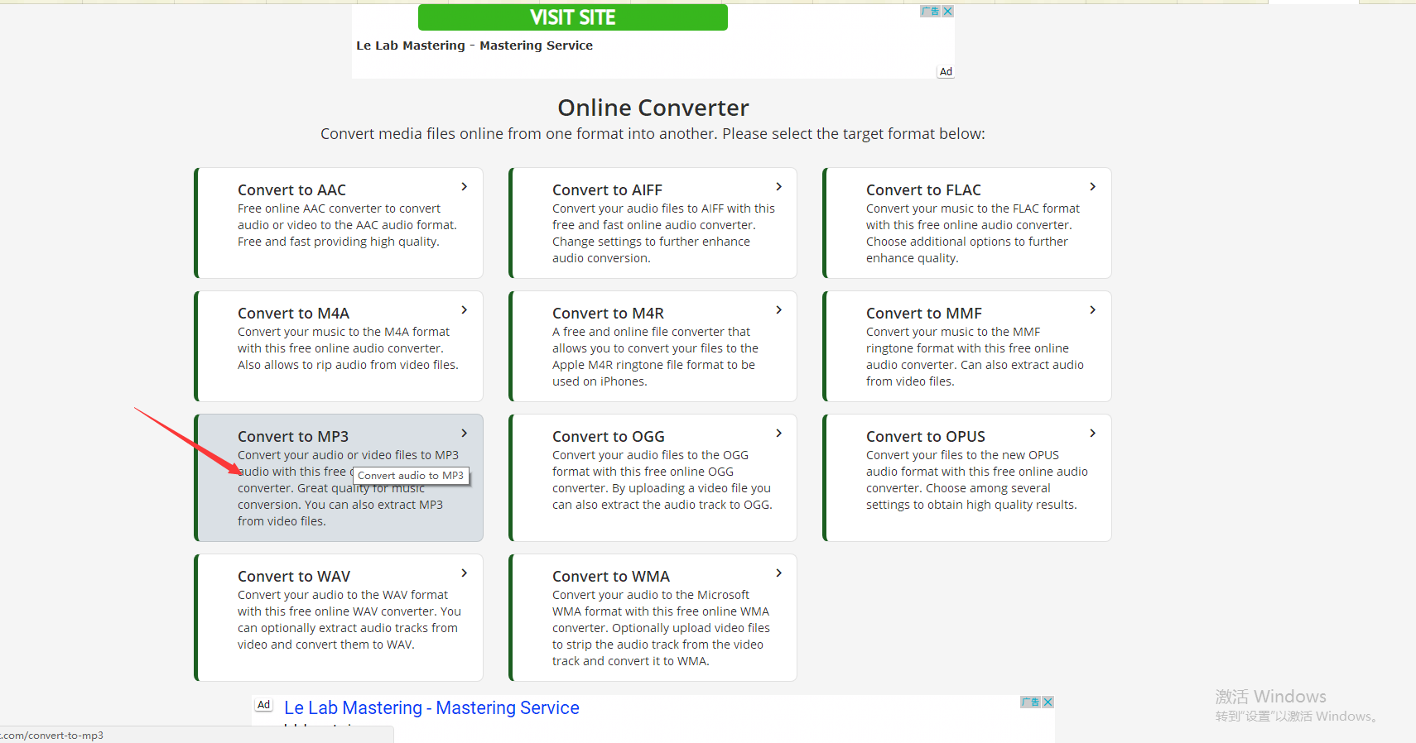Image resolution: width=1416 pixels, height=743 pixels.
Task: Click chevron arrow on Convert to M4R card
Action: (x=779, y=310)
